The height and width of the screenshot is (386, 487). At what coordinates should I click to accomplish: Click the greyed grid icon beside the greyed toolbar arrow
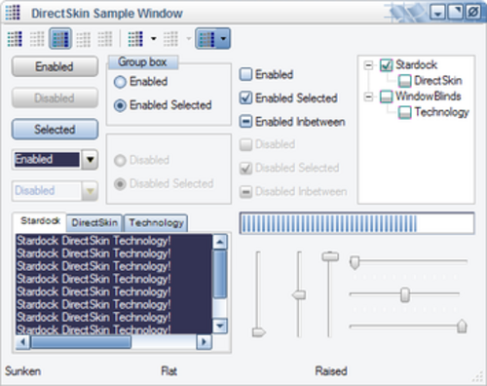tap(170, 39)
